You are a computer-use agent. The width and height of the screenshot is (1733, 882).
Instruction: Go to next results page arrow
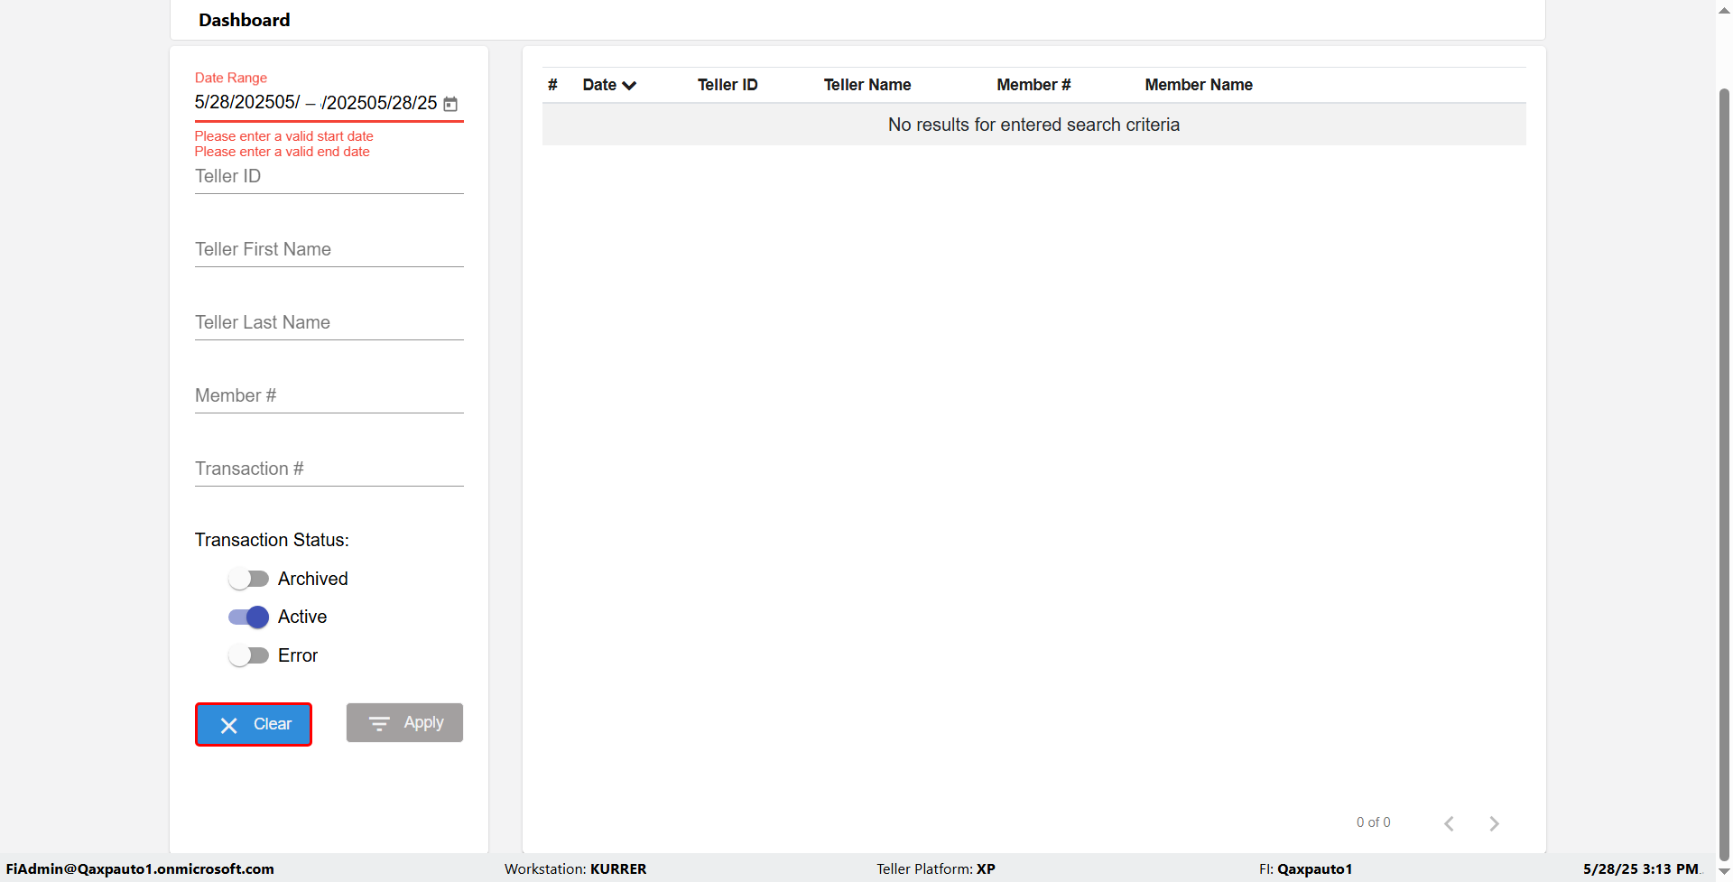tap(1495, 823)
